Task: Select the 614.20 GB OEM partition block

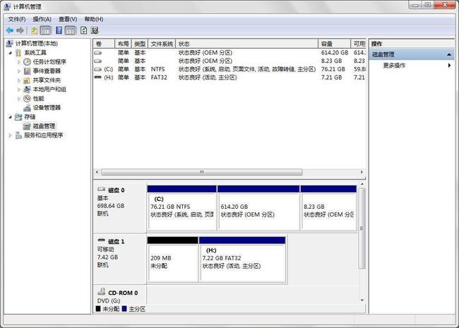Action: [258, 208]
